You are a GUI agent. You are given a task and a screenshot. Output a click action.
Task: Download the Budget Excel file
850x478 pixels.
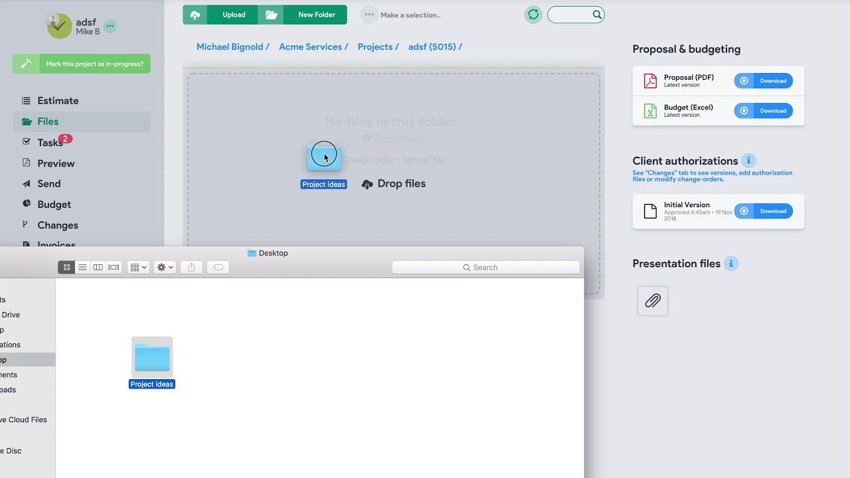point(763,111)
